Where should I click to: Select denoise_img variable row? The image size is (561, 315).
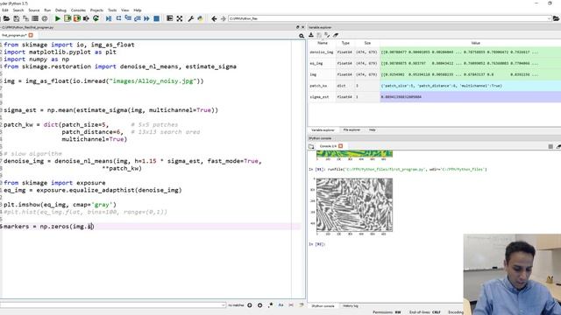(x=435, y=52)
